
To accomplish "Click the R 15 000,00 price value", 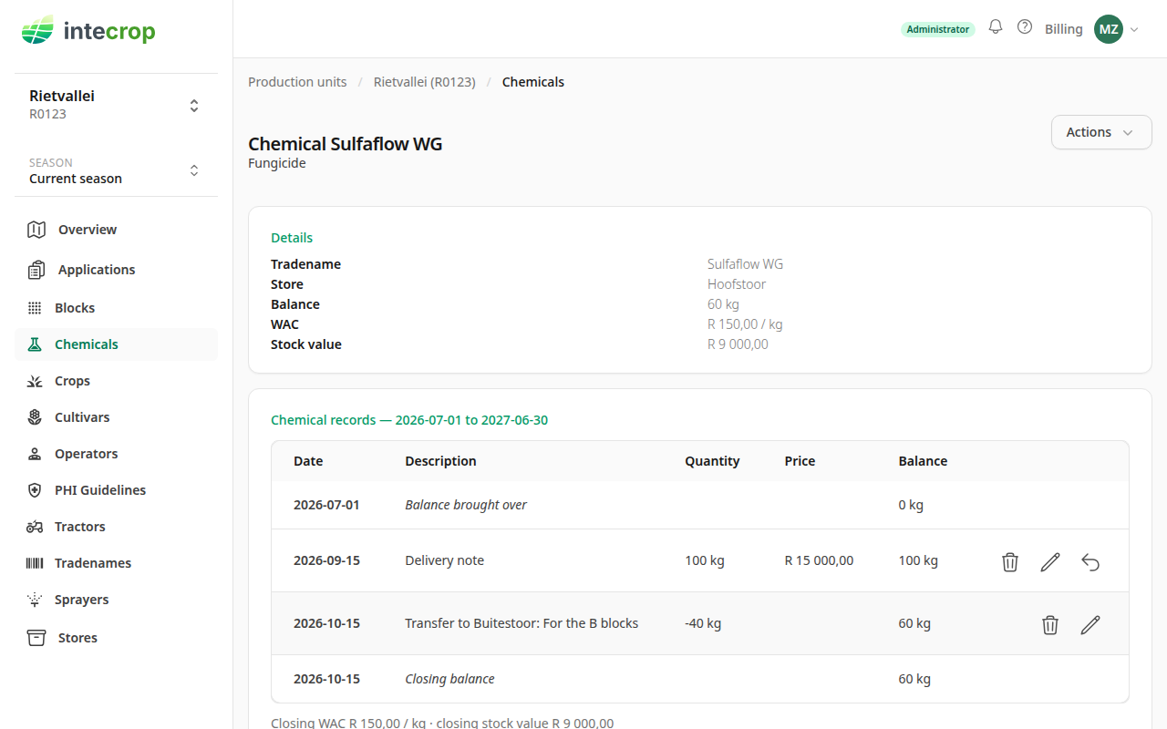I will coord(819,560).
